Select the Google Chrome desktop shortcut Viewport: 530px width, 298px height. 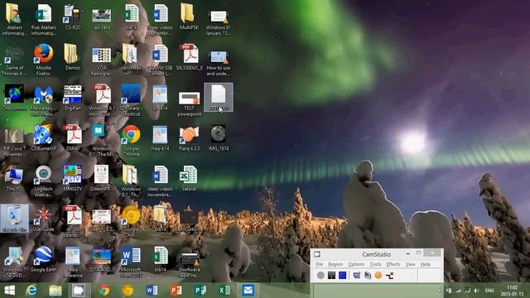[131, 141]
